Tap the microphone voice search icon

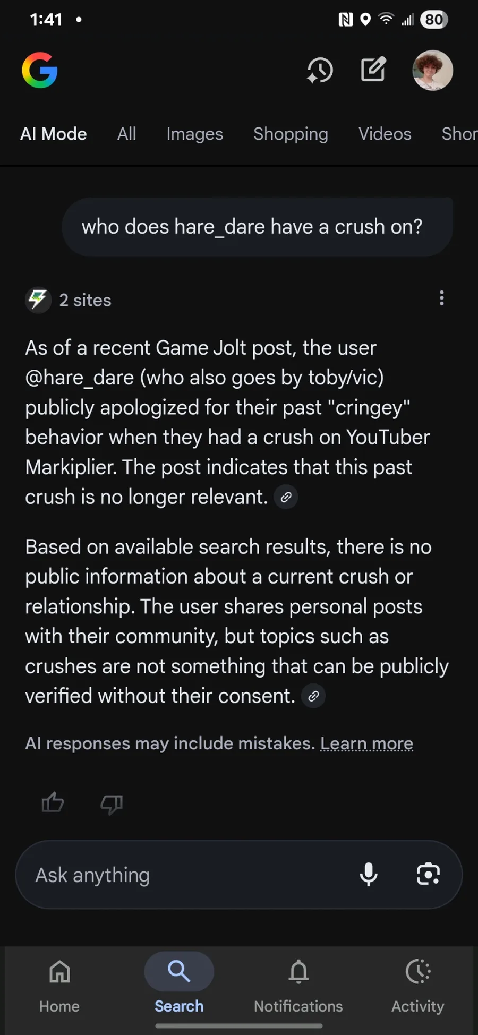[x=369, y=874]
